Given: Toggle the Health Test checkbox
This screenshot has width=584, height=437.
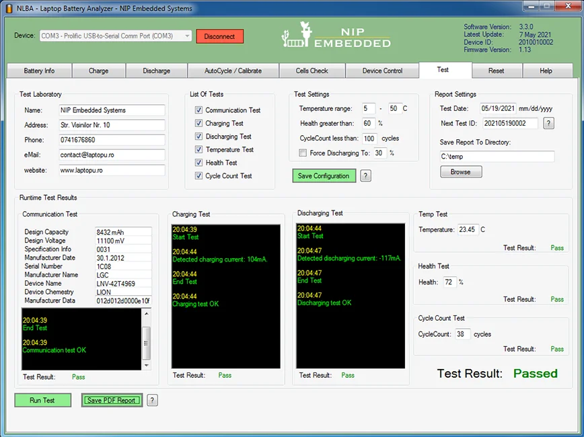Looking at the screenshot, I should [x=198, y=163].
